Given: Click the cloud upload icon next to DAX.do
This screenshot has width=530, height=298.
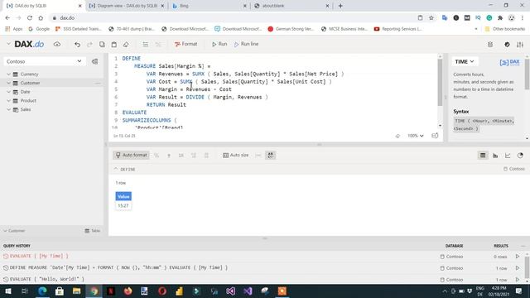Looking at the screenshot, I should click(57, 44).
